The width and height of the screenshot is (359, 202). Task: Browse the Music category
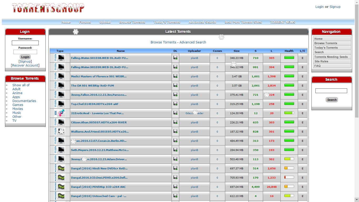[17, 113]
